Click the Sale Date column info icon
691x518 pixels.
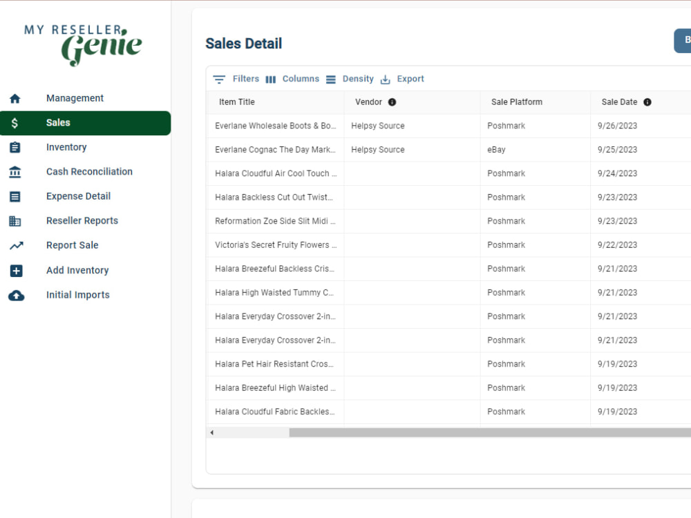(x=647, y=102)
